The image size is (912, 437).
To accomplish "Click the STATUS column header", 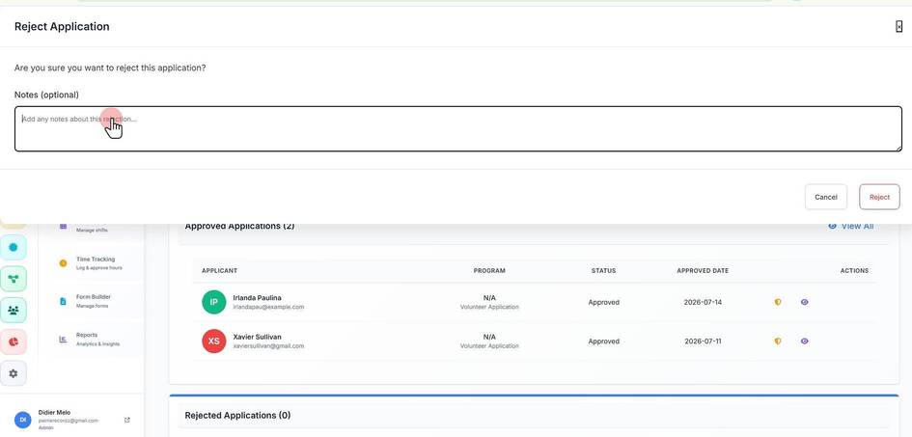I will [604, 271].
